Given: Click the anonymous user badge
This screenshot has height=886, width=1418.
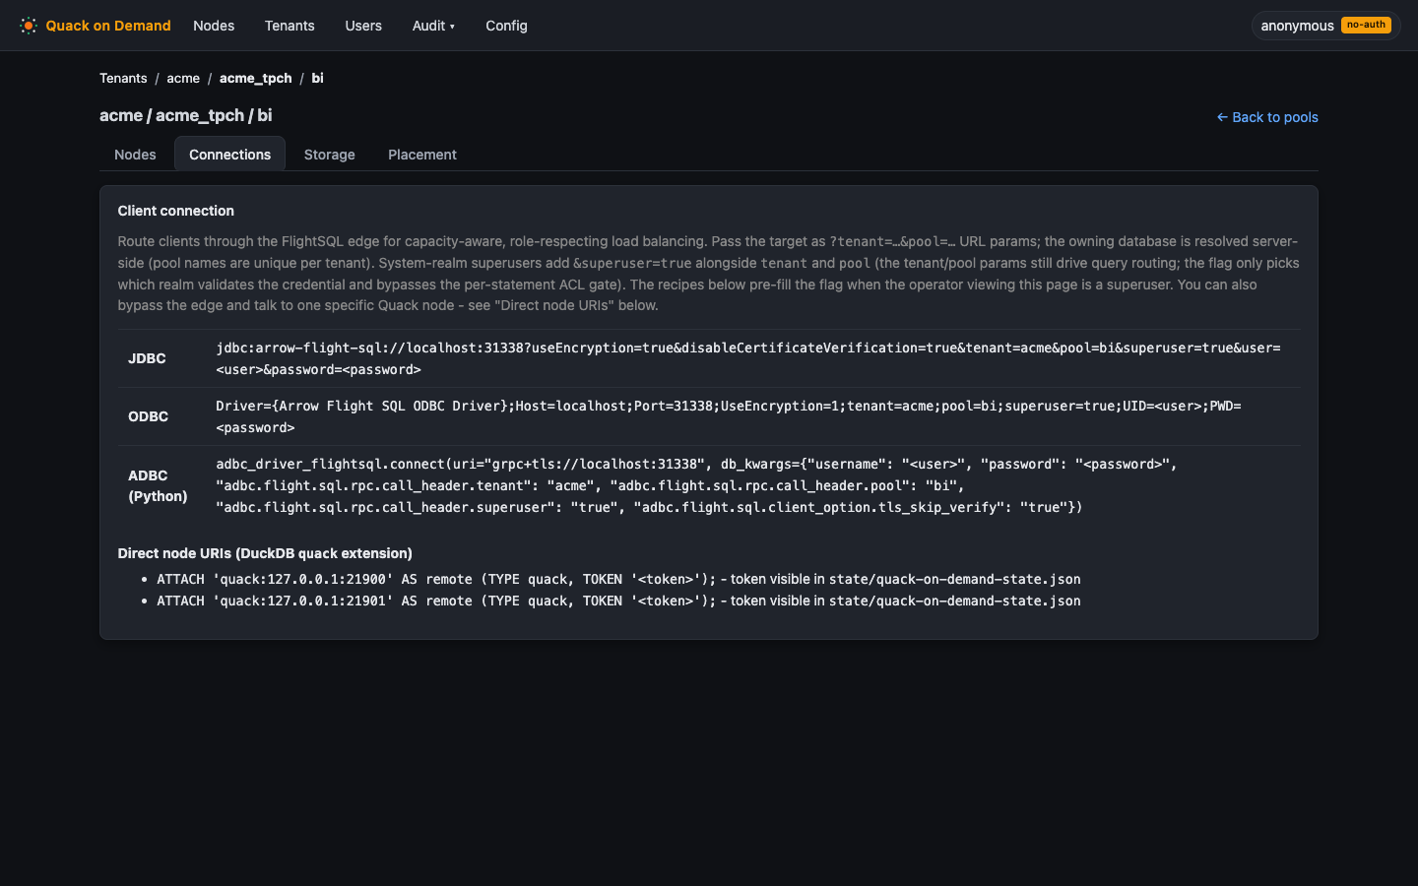Looking at the screenshot, I should [1325, 26].
